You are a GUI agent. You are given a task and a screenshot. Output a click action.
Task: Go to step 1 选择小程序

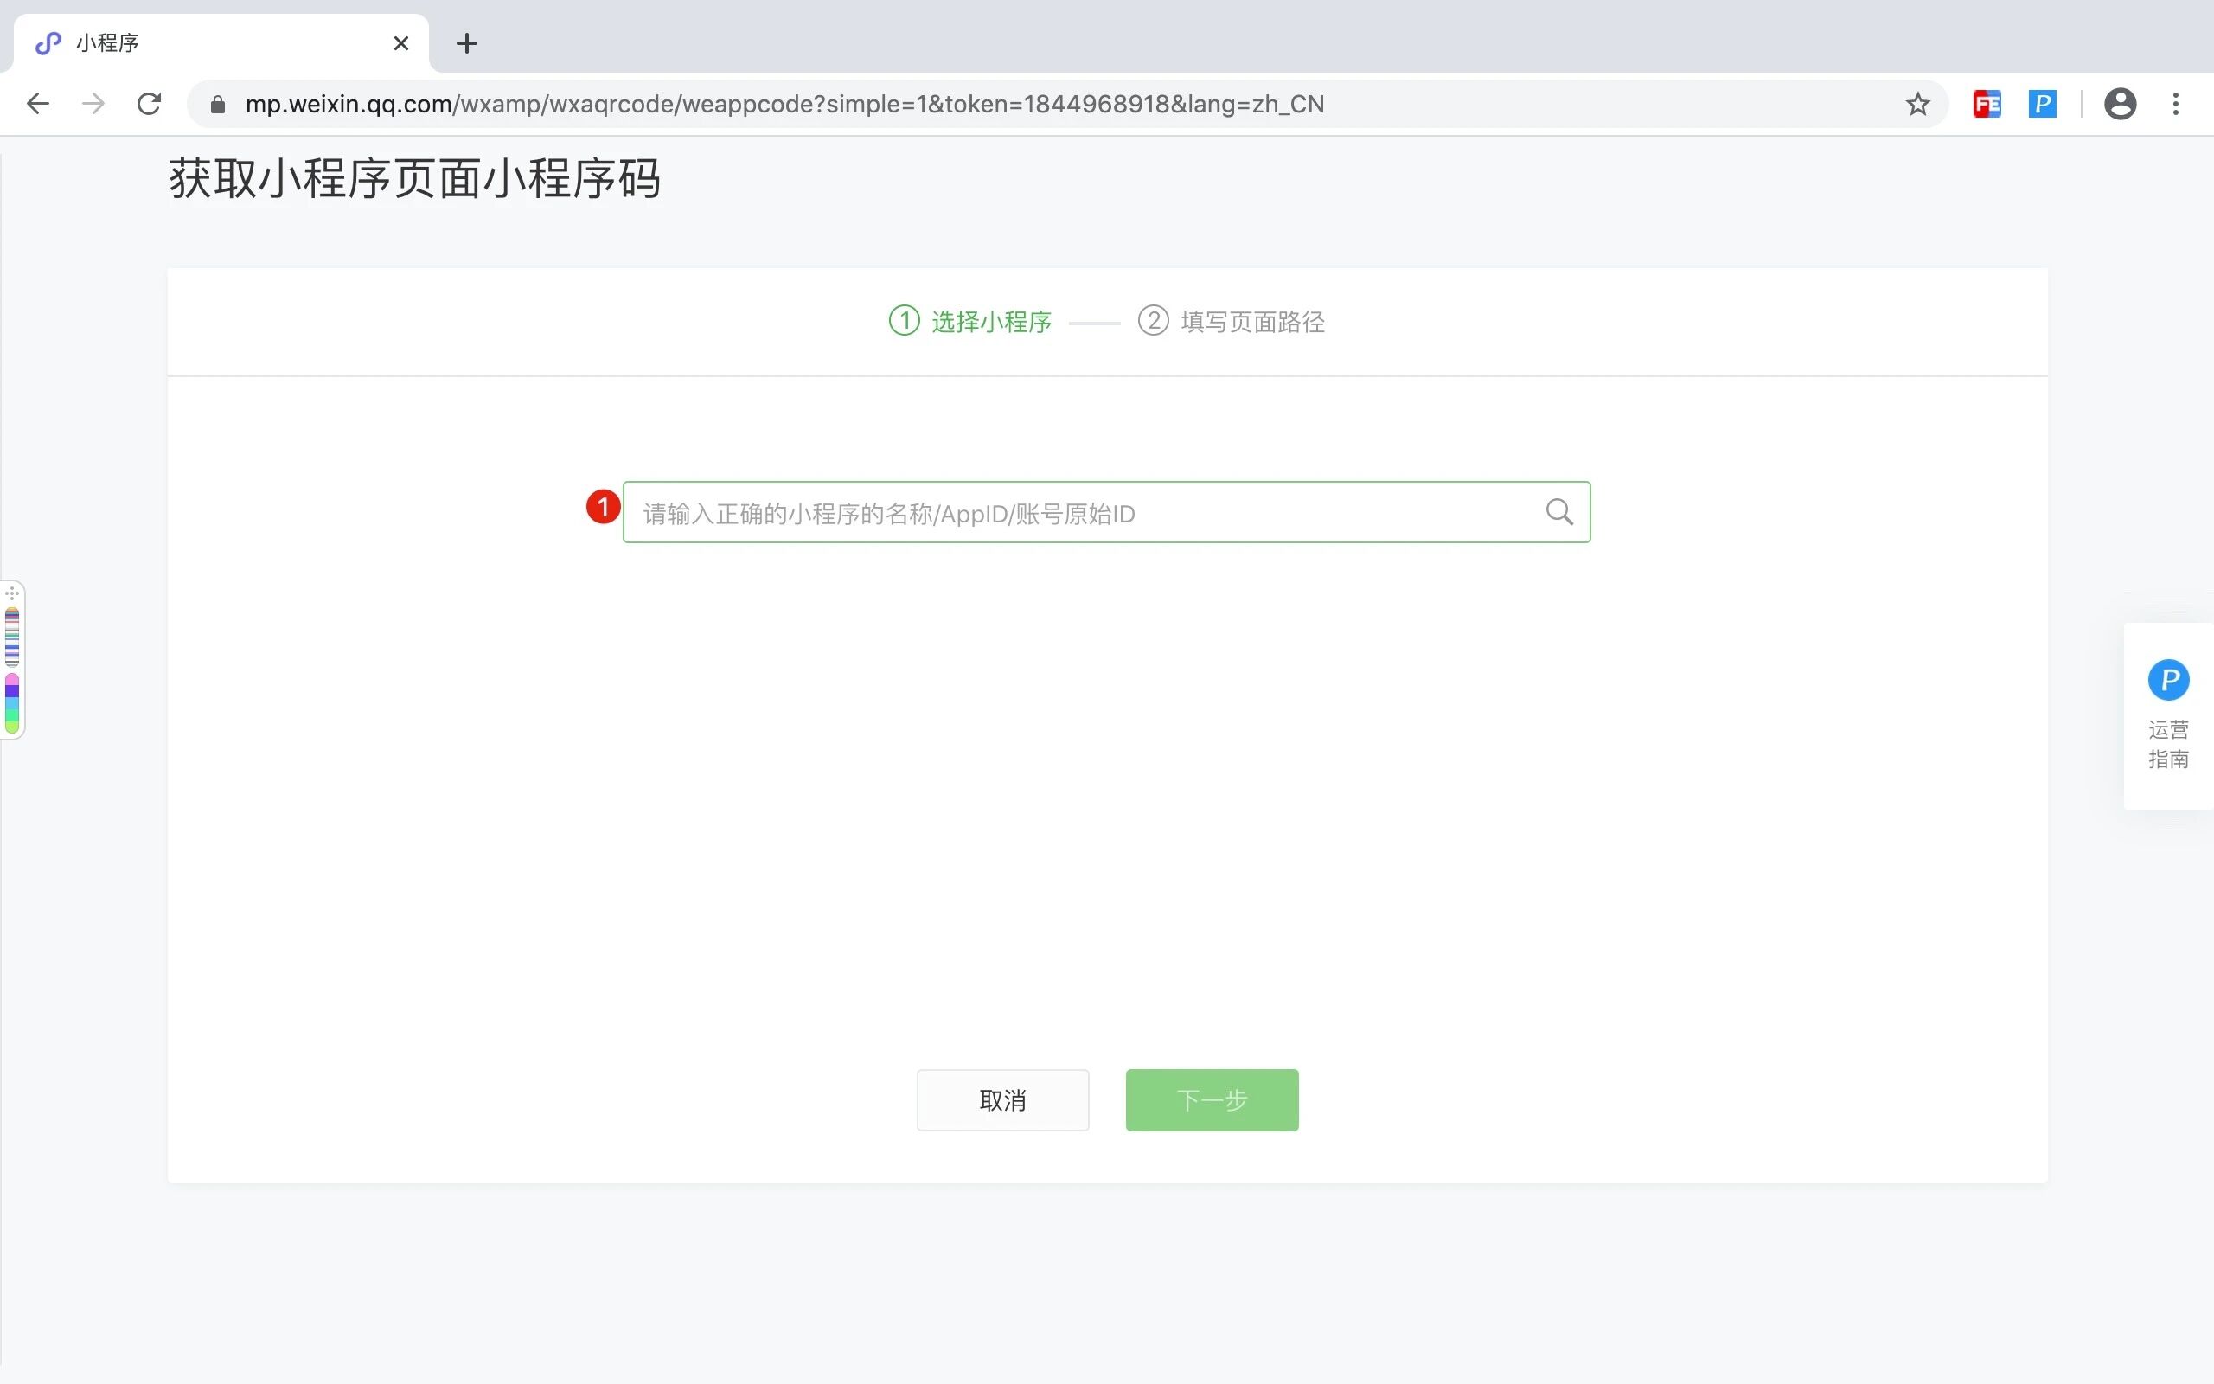click(x=970, y=321)
